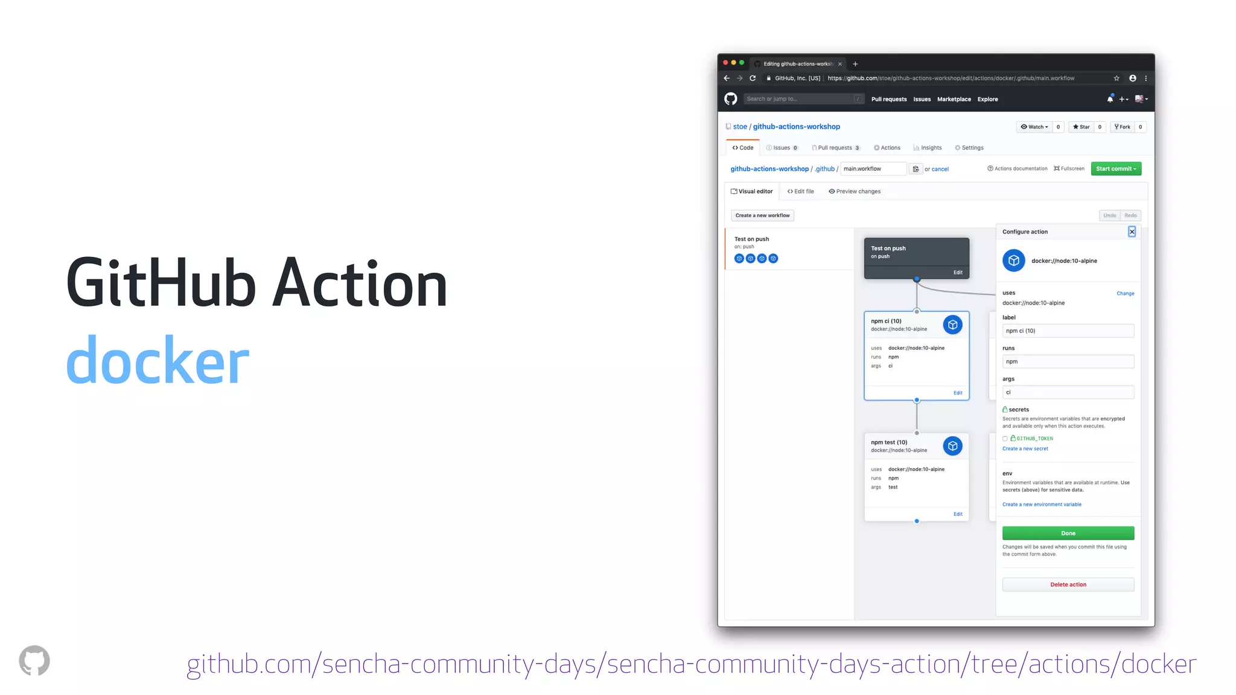1236x695 pixels.
Task: Click Marketplace in top navigation
Action: [954, 100]
